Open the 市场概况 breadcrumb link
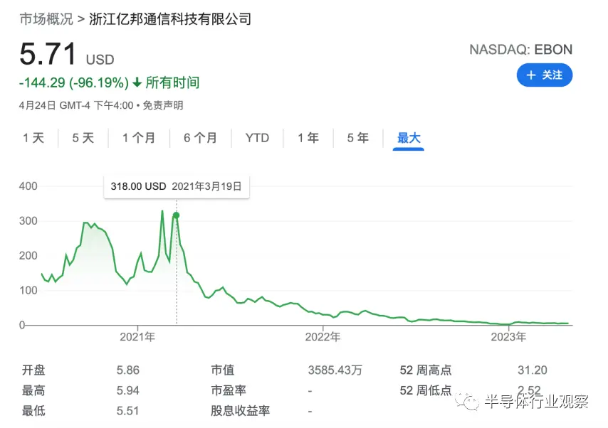608x428 pixels. point(46,19)
